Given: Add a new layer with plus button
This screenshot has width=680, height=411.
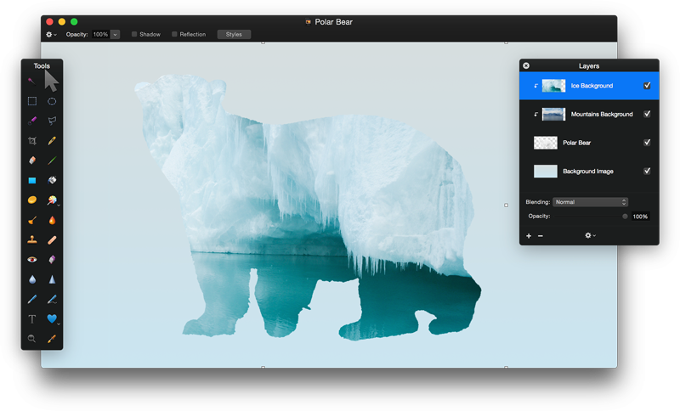Looking at the screenshot, I should coord(529,236).
